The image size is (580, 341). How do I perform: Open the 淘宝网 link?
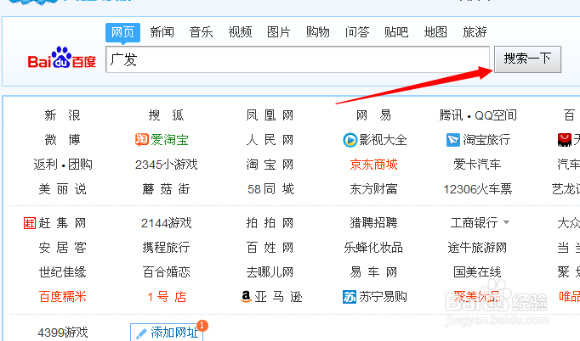point(270,165)
